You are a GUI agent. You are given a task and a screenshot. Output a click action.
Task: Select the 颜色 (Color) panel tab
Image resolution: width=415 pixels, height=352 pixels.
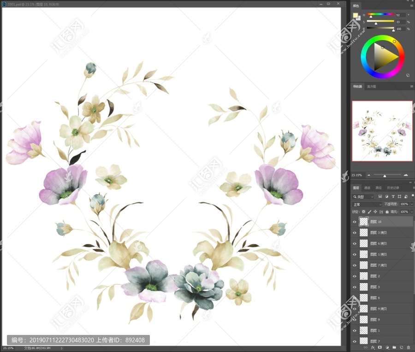(x=356, y=6)
